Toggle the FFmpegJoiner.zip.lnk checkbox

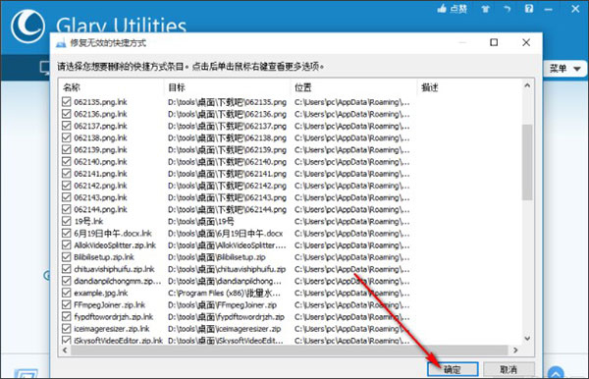tap(67, 304)
